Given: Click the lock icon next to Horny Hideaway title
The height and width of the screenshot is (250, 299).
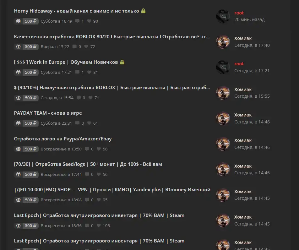Looking at the screenshot, I should [x=143, y=11].
